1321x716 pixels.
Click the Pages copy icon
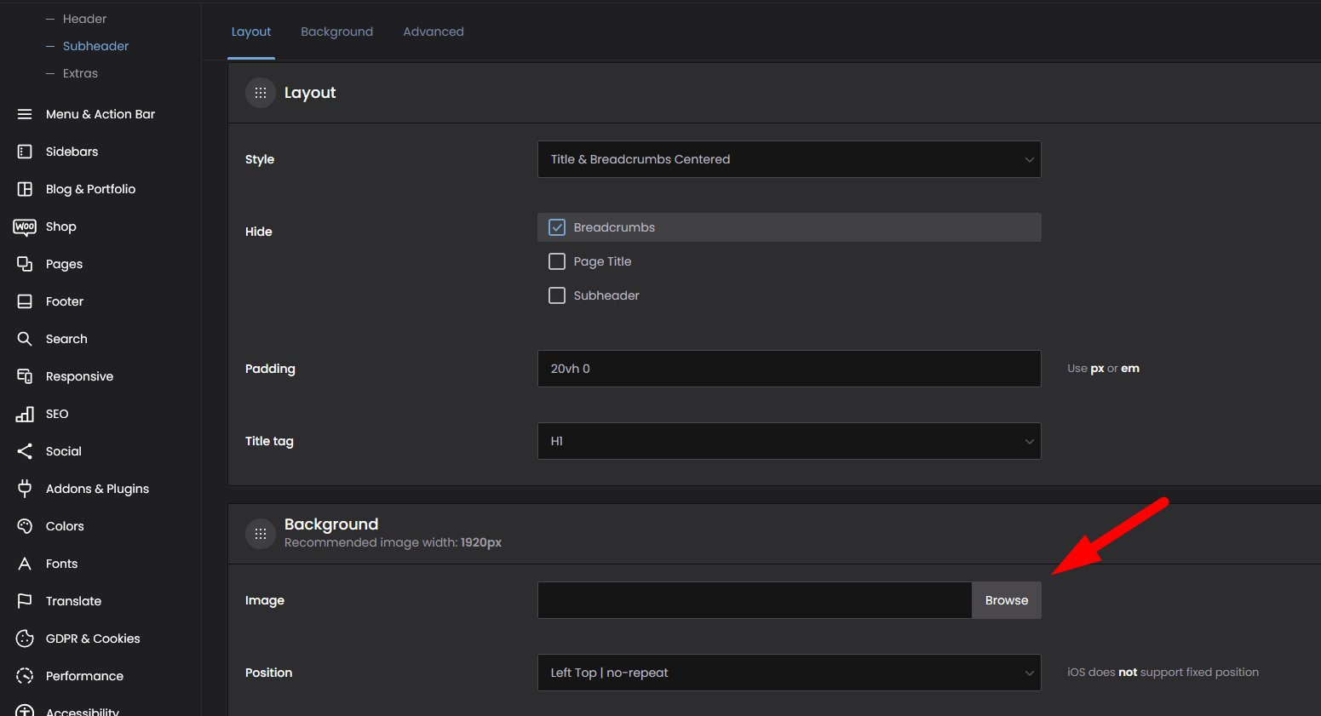tap(25, 264)
